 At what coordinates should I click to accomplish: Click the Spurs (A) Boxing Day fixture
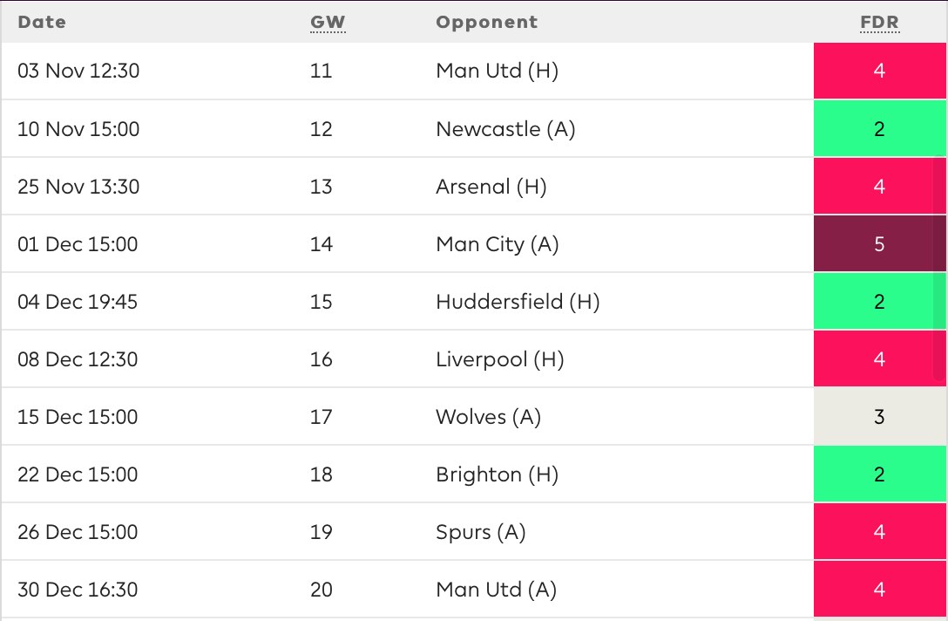coord(474,531)
